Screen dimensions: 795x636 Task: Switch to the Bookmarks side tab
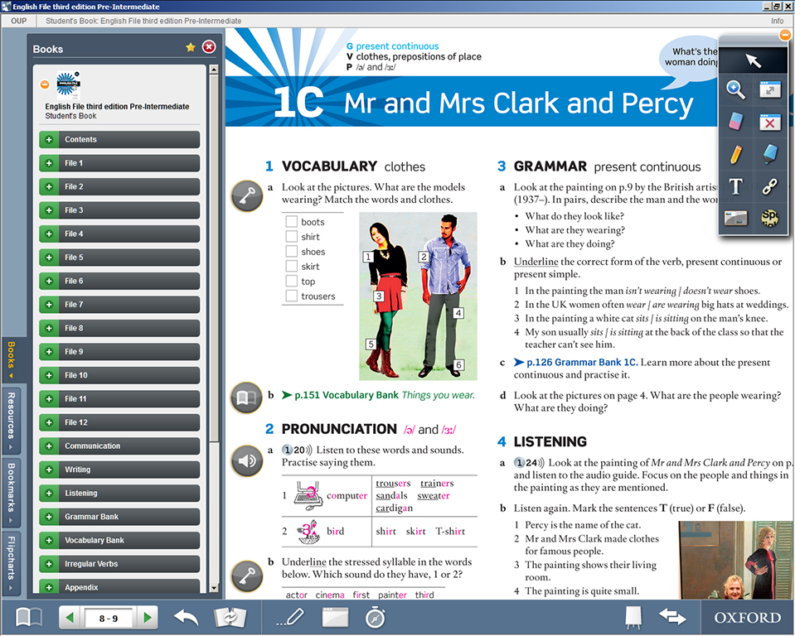pos(11,492)
